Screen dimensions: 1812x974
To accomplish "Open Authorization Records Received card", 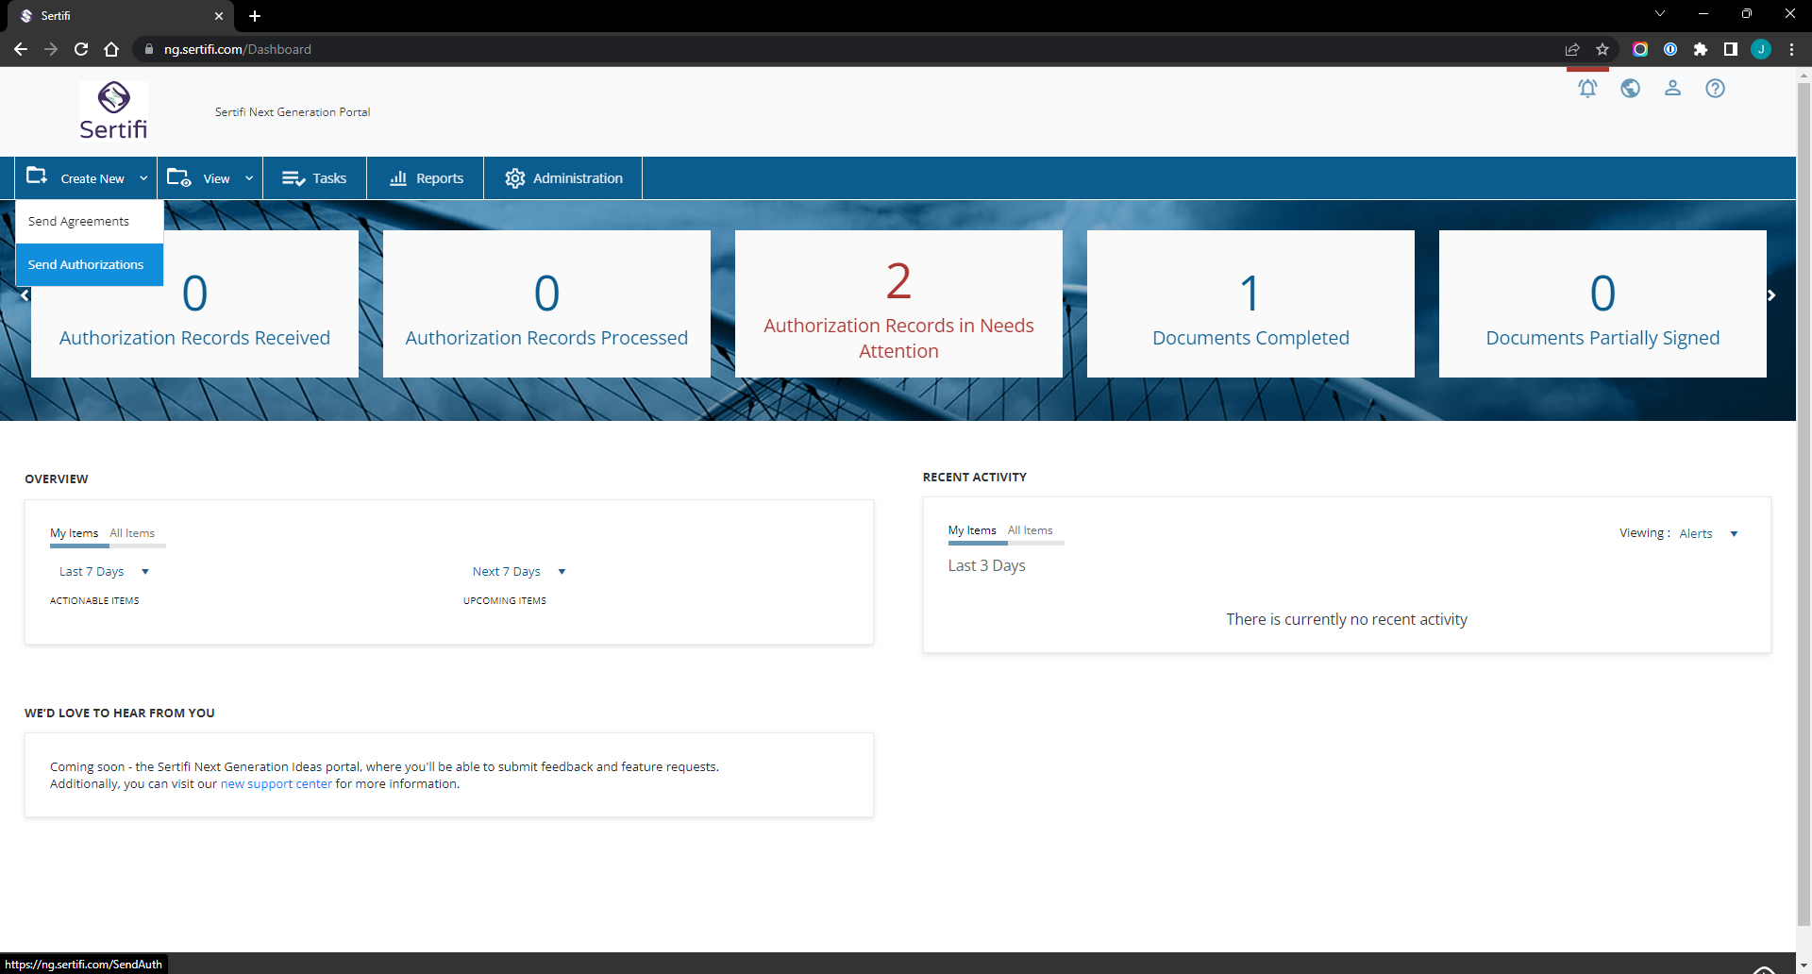I will [x=194, y=304].
